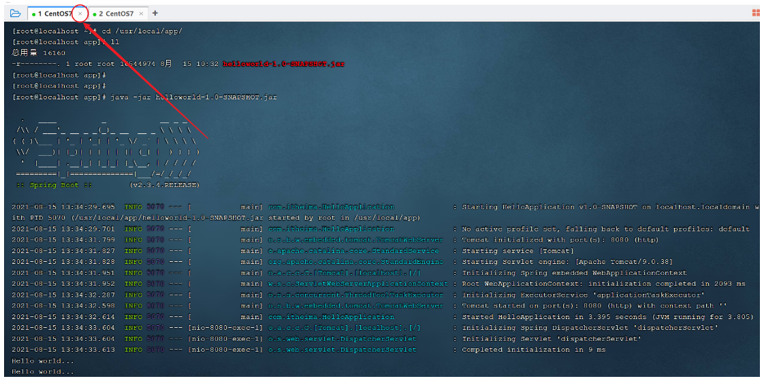Click the No active profile set message
Screen dimensions: 764x383
click(x=605, y=229)
